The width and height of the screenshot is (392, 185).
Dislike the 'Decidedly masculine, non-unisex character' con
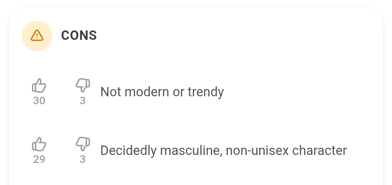pyautogui.click(x=82, y=144)
